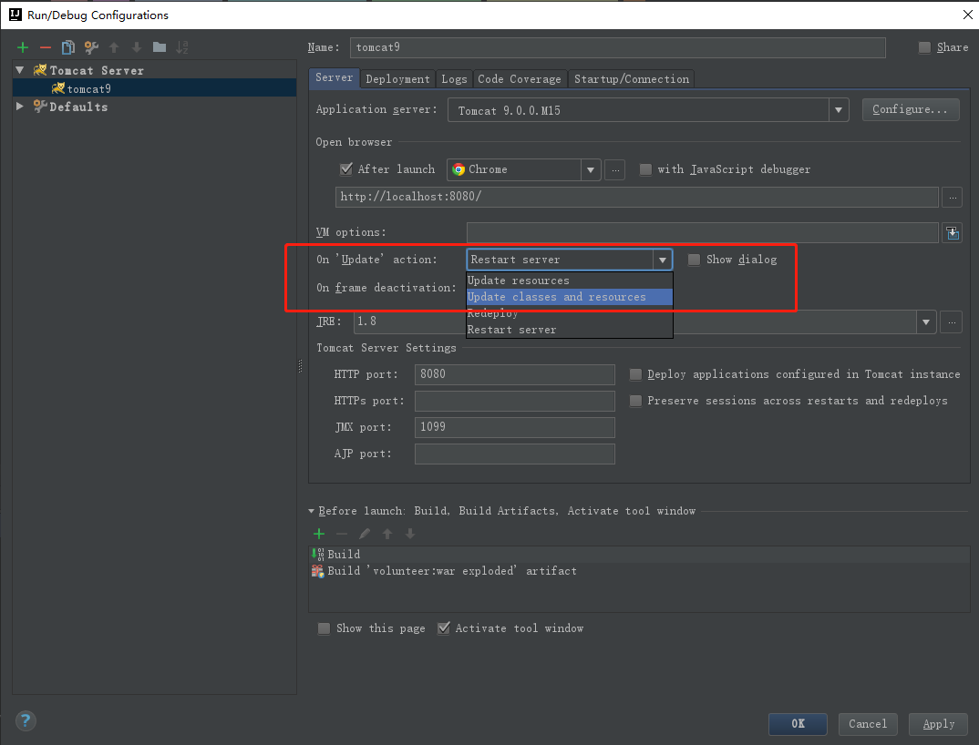Click the Cancel button
979x745 pixels.
868,724
